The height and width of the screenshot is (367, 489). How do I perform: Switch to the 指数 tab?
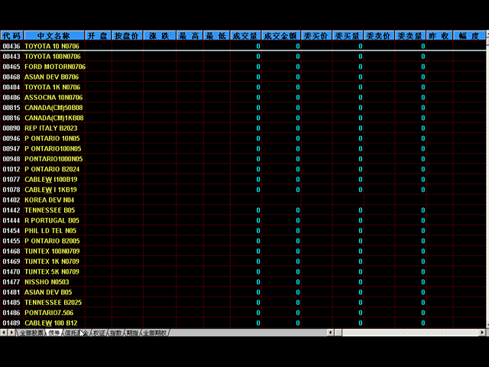[x=115, y=333]
